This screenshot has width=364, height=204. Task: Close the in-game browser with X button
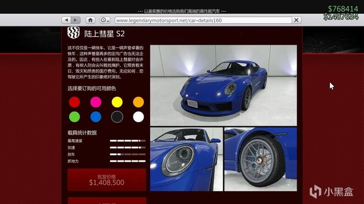[297, 20]
